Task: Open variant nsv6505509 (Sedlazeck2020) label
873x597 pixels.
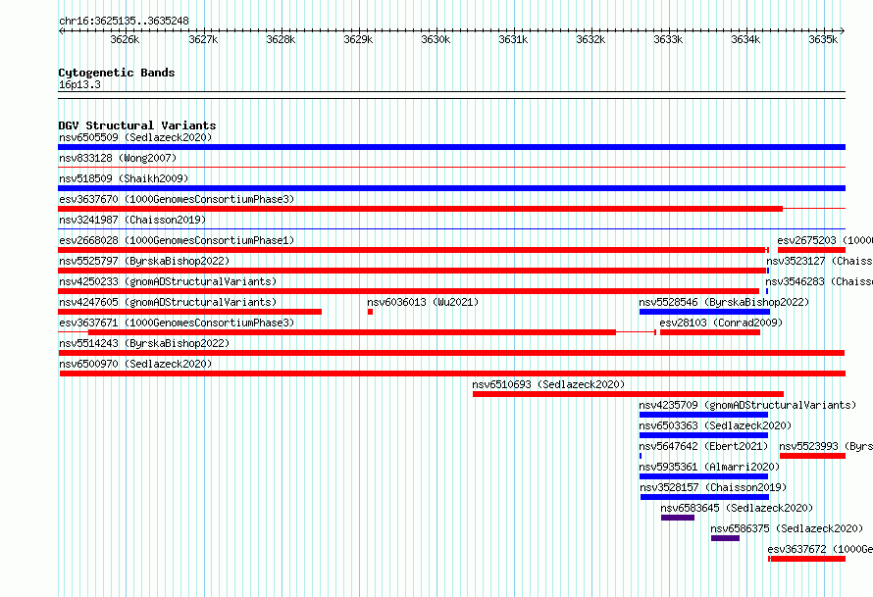Action: click(x=135, y=137)
